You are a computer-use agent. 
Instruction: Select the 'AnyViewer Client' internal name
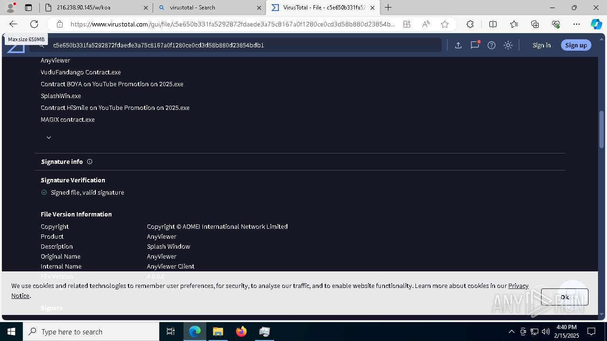click(x=171, y=266)
